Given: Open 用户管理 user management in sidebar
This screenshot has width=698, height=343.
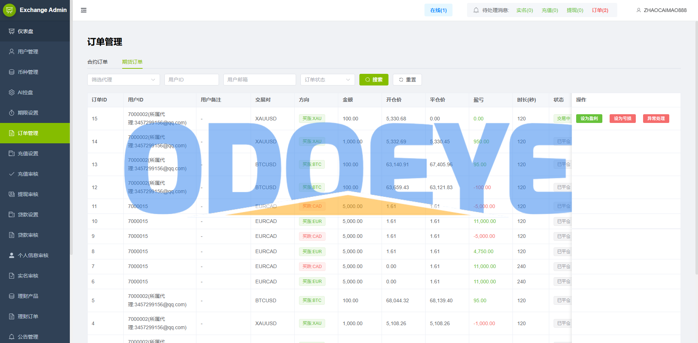Looking at the screenshot, I should (x=28, y=52).
